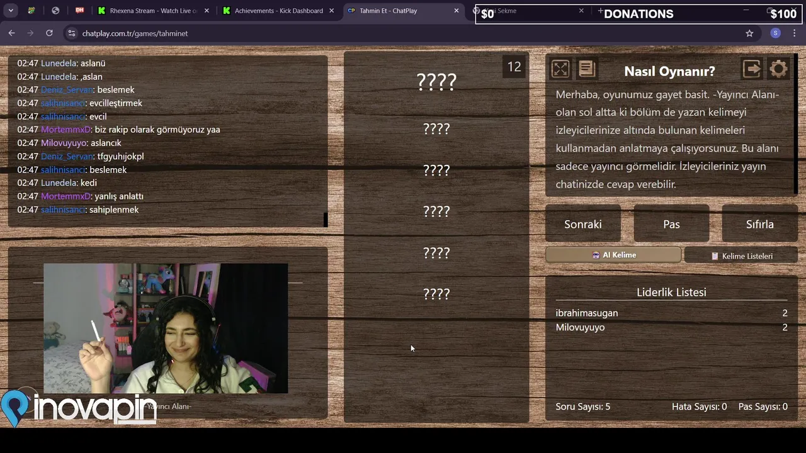
Task: Select the AI Kelime option
Action: 613,255
